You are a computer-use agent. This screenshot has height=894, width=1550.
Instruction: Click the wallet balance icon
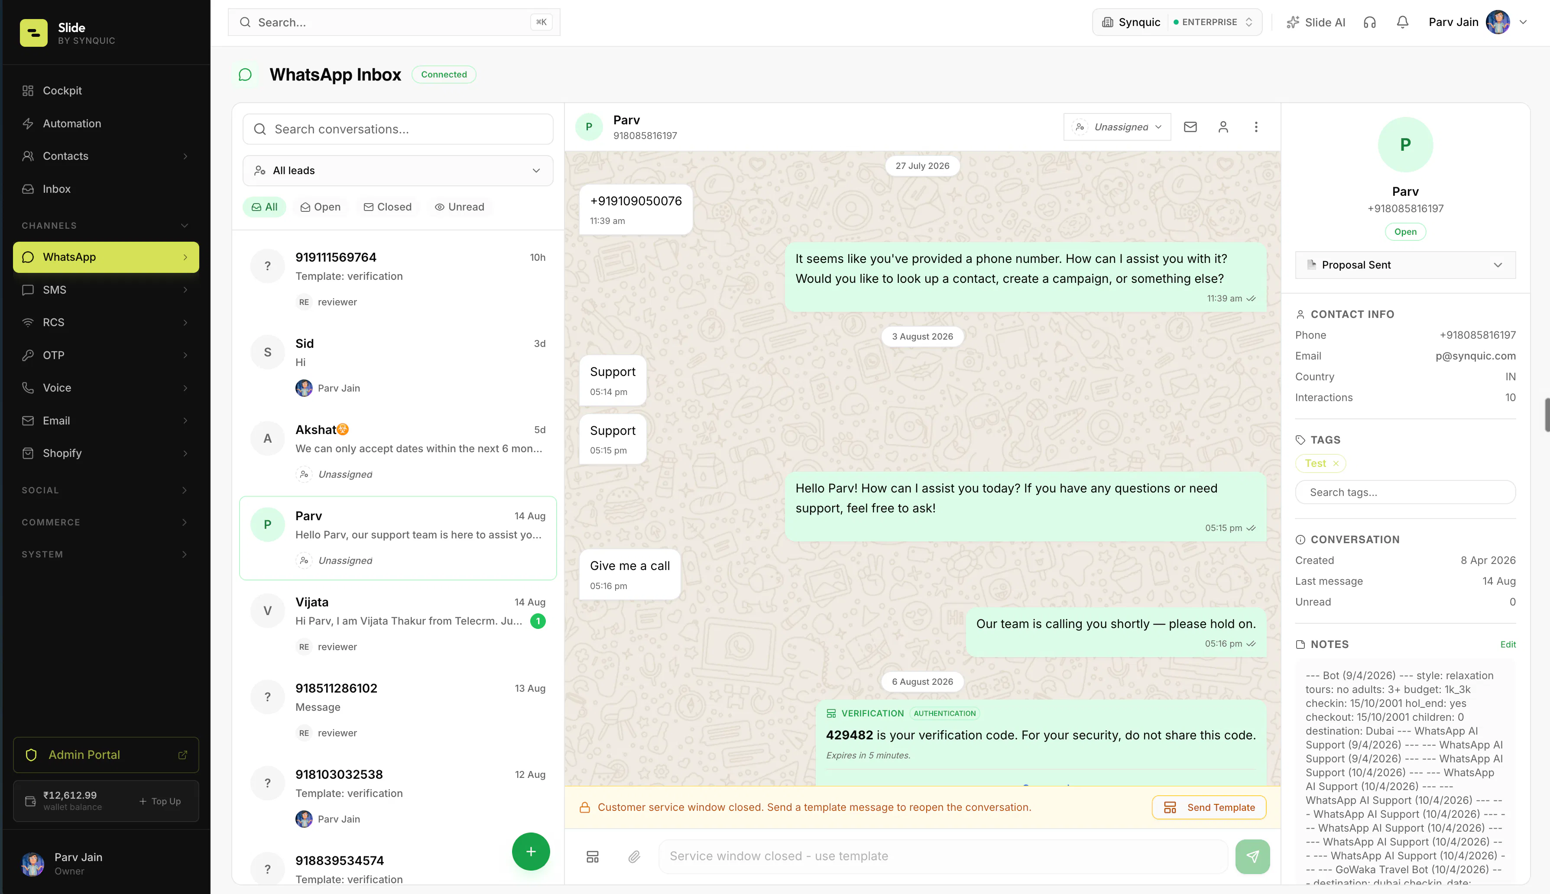tap(30, 801)
